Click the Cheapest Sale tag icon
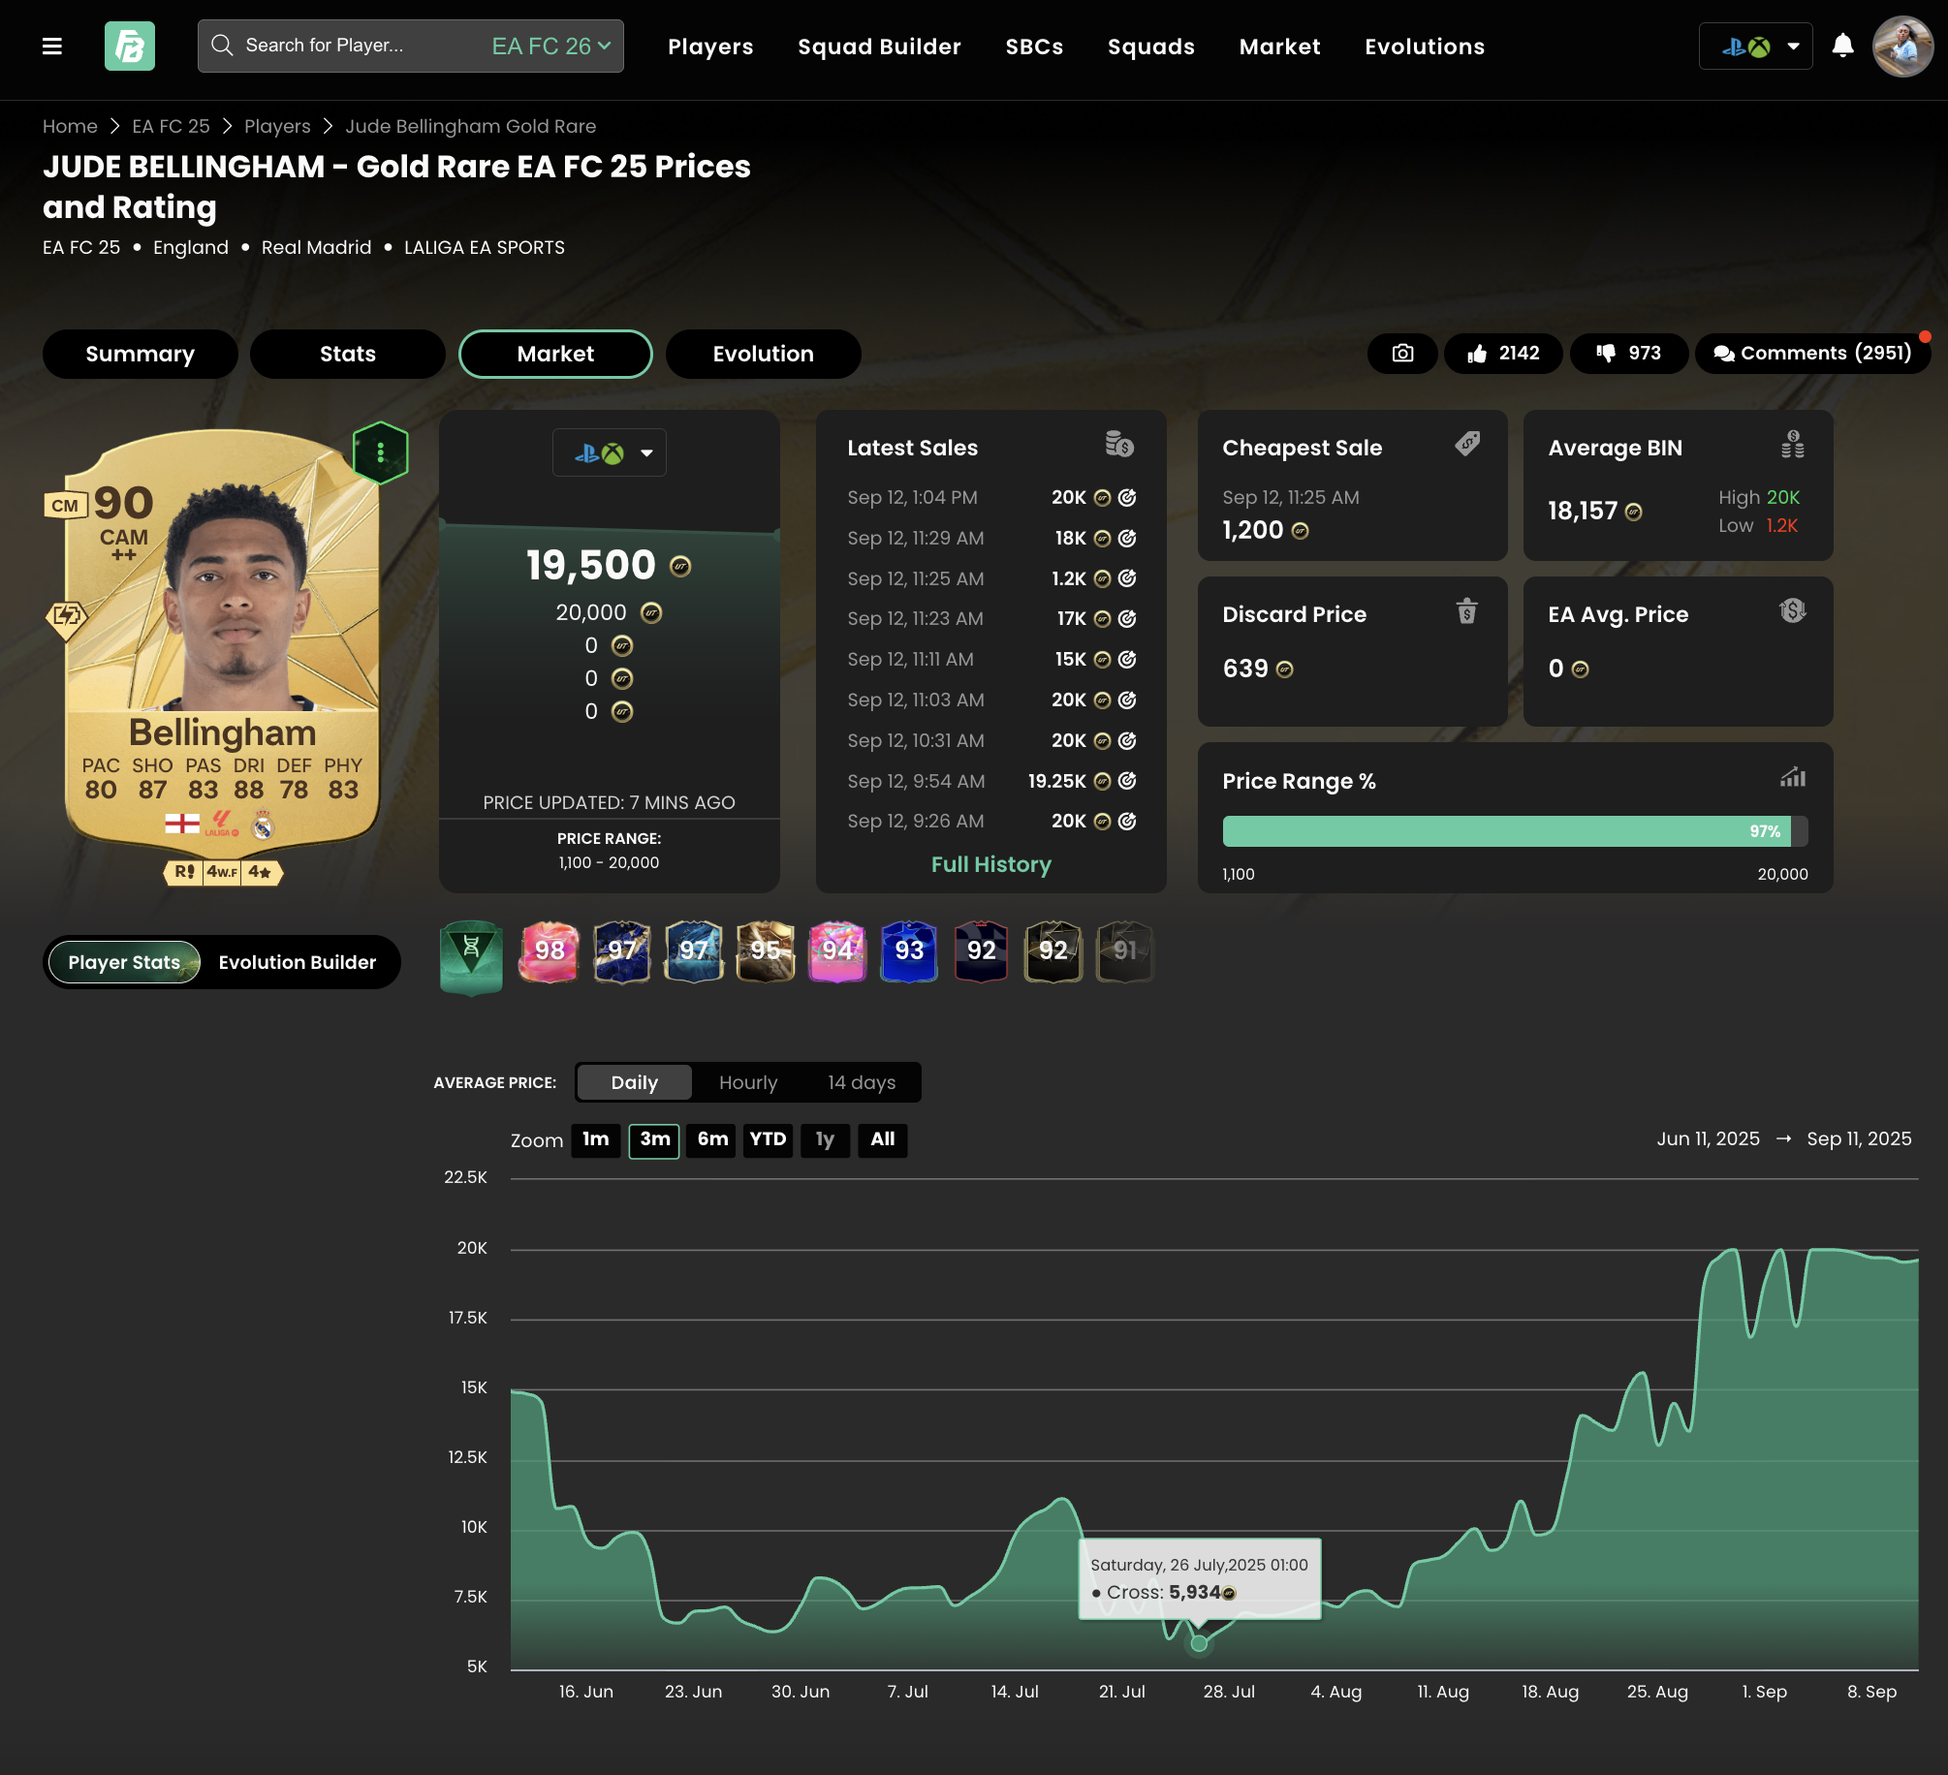 (x=1467, y=444)
